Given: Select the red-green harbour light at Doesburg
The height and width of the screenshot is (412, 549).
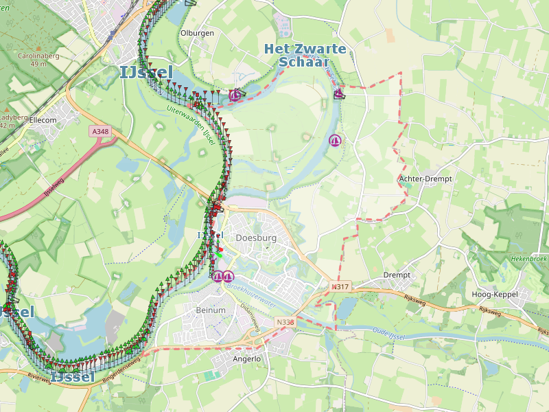Looking at the screenshot, I should [x=219, y=252].
